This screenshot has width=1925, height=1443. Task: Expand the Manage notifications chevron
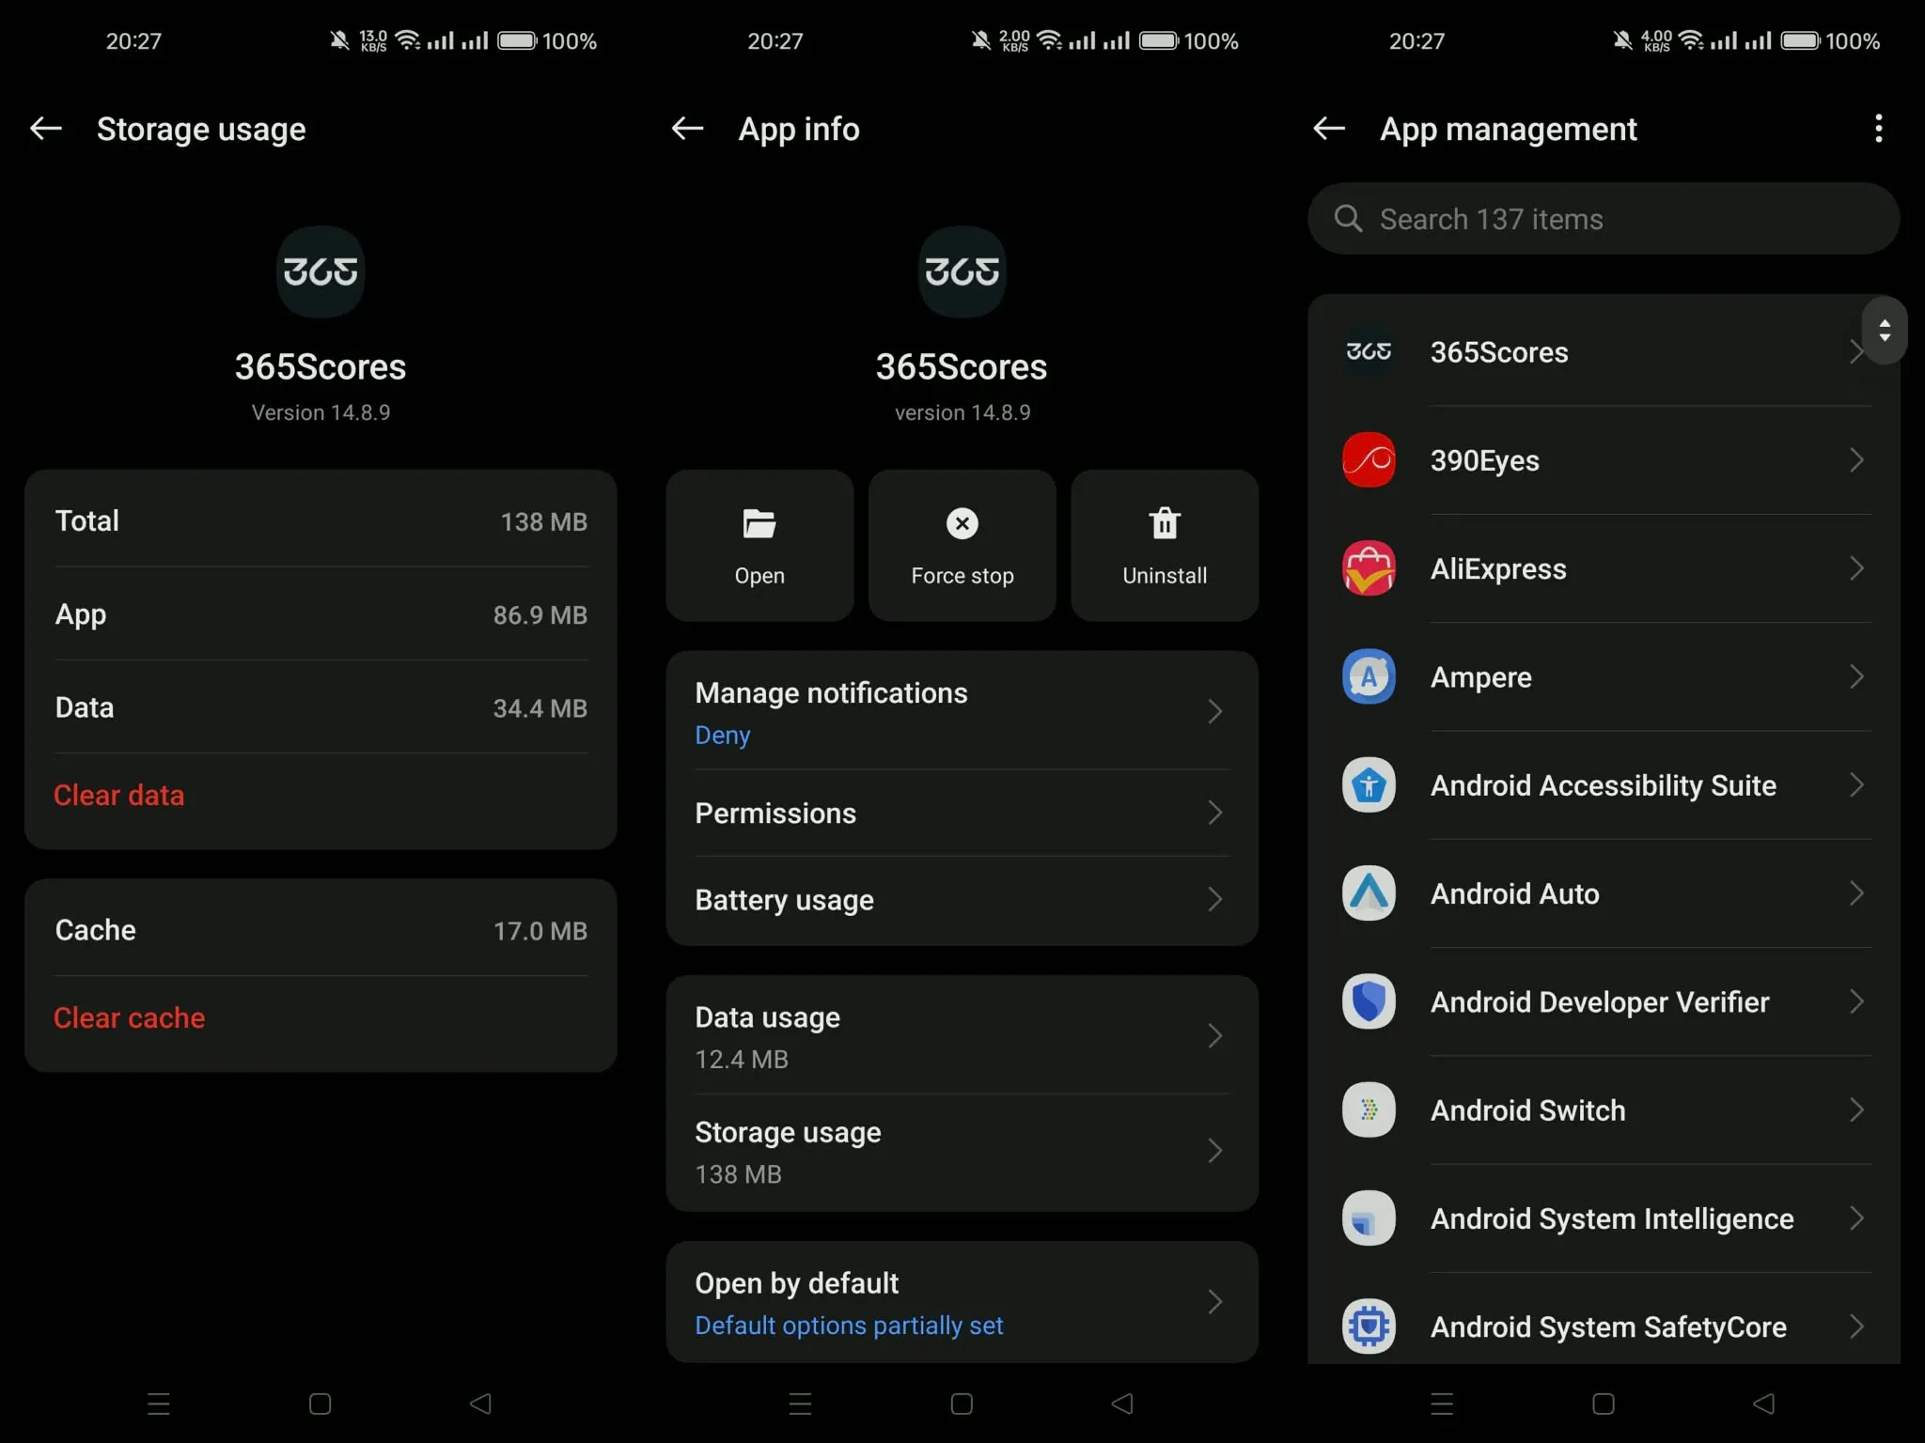pos(1214,711)
